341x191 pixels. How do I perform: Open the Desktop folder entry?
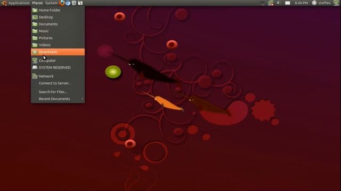pyautogui.click(x=58, y=17)
